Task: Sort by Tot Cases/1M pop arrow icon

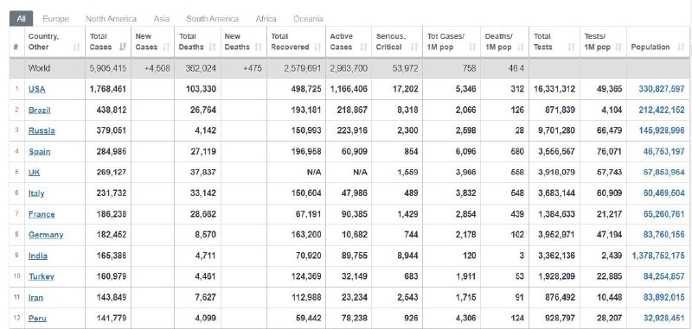Action: [472, 47]
